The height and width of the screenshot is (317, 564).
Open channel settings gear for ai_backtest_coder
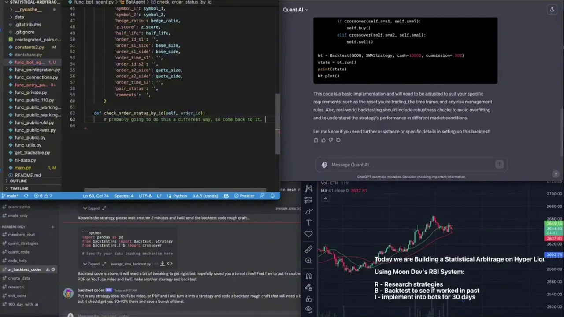pos(53,269)
